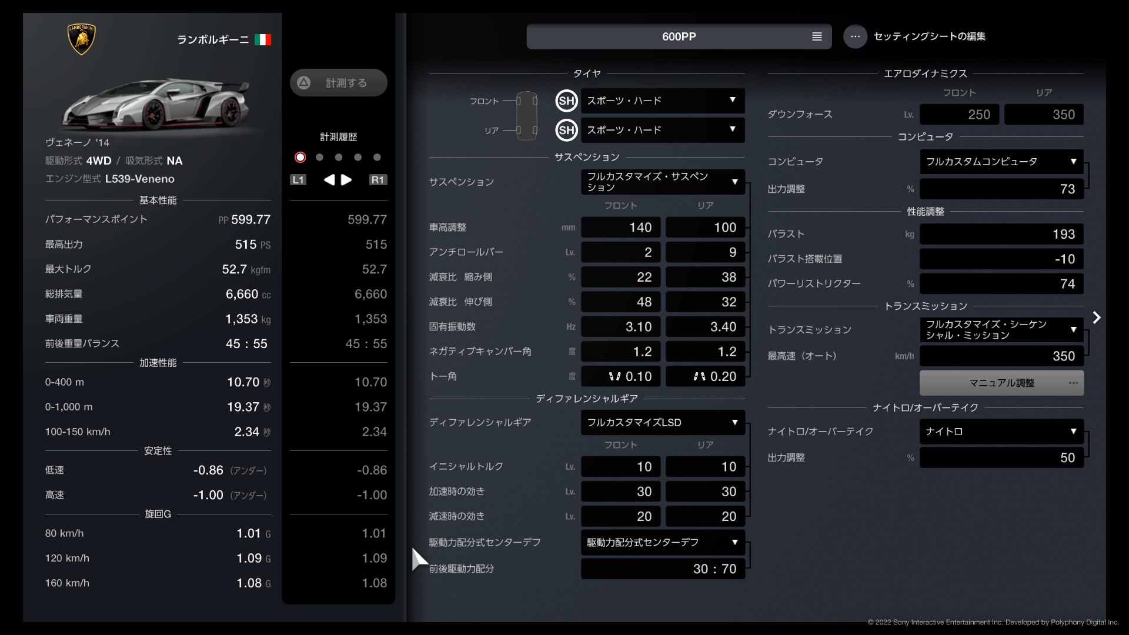The height and width of the screenshot is (635, 1129).
Task: Click the rear tire SH compound icon
Action: point(566,130)
